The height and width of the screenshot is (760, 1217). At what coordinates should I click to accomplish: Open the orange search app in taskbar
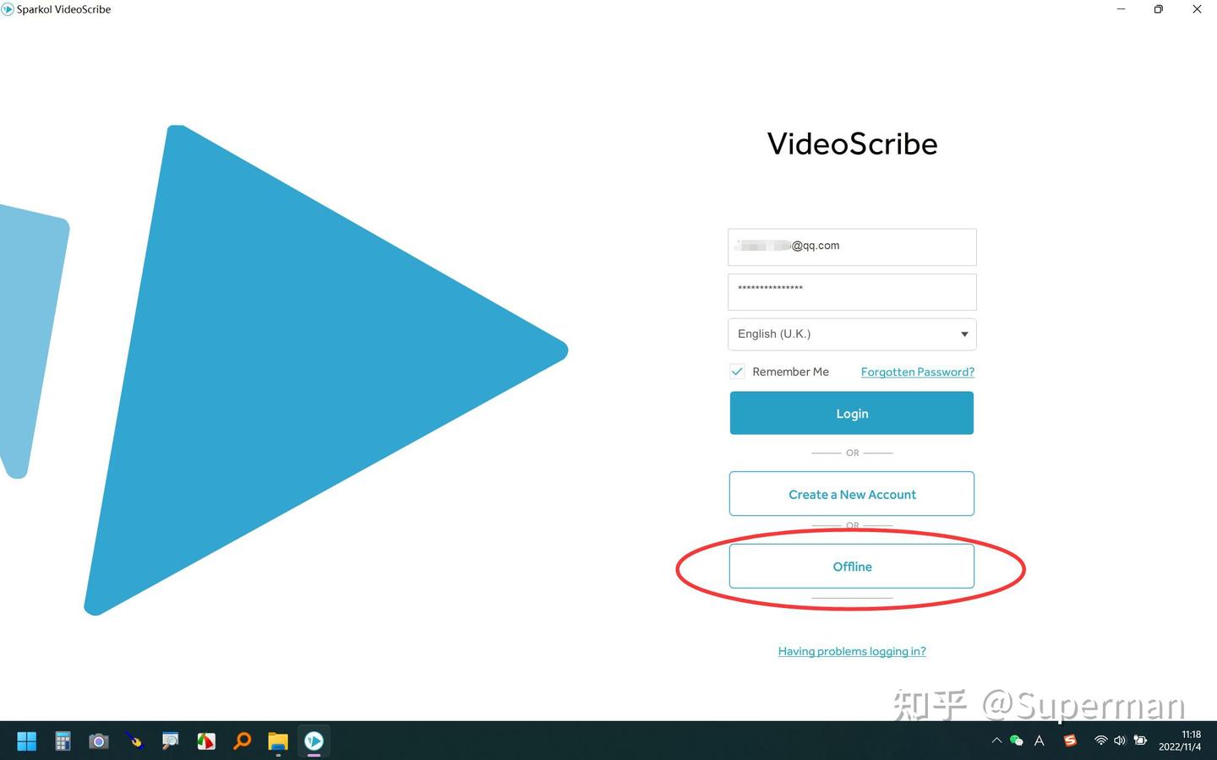(x=243, y=741)
